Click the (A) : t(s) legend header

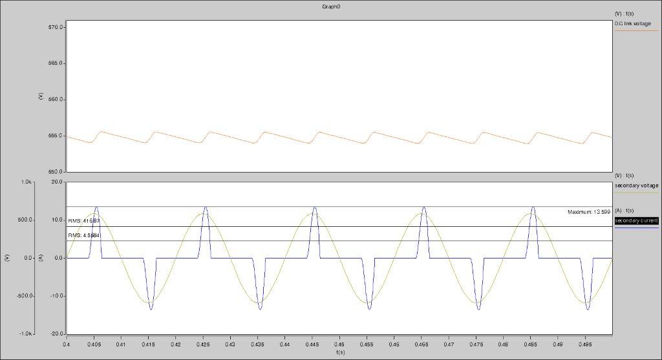pyautogui.click(x=626, y=211)
